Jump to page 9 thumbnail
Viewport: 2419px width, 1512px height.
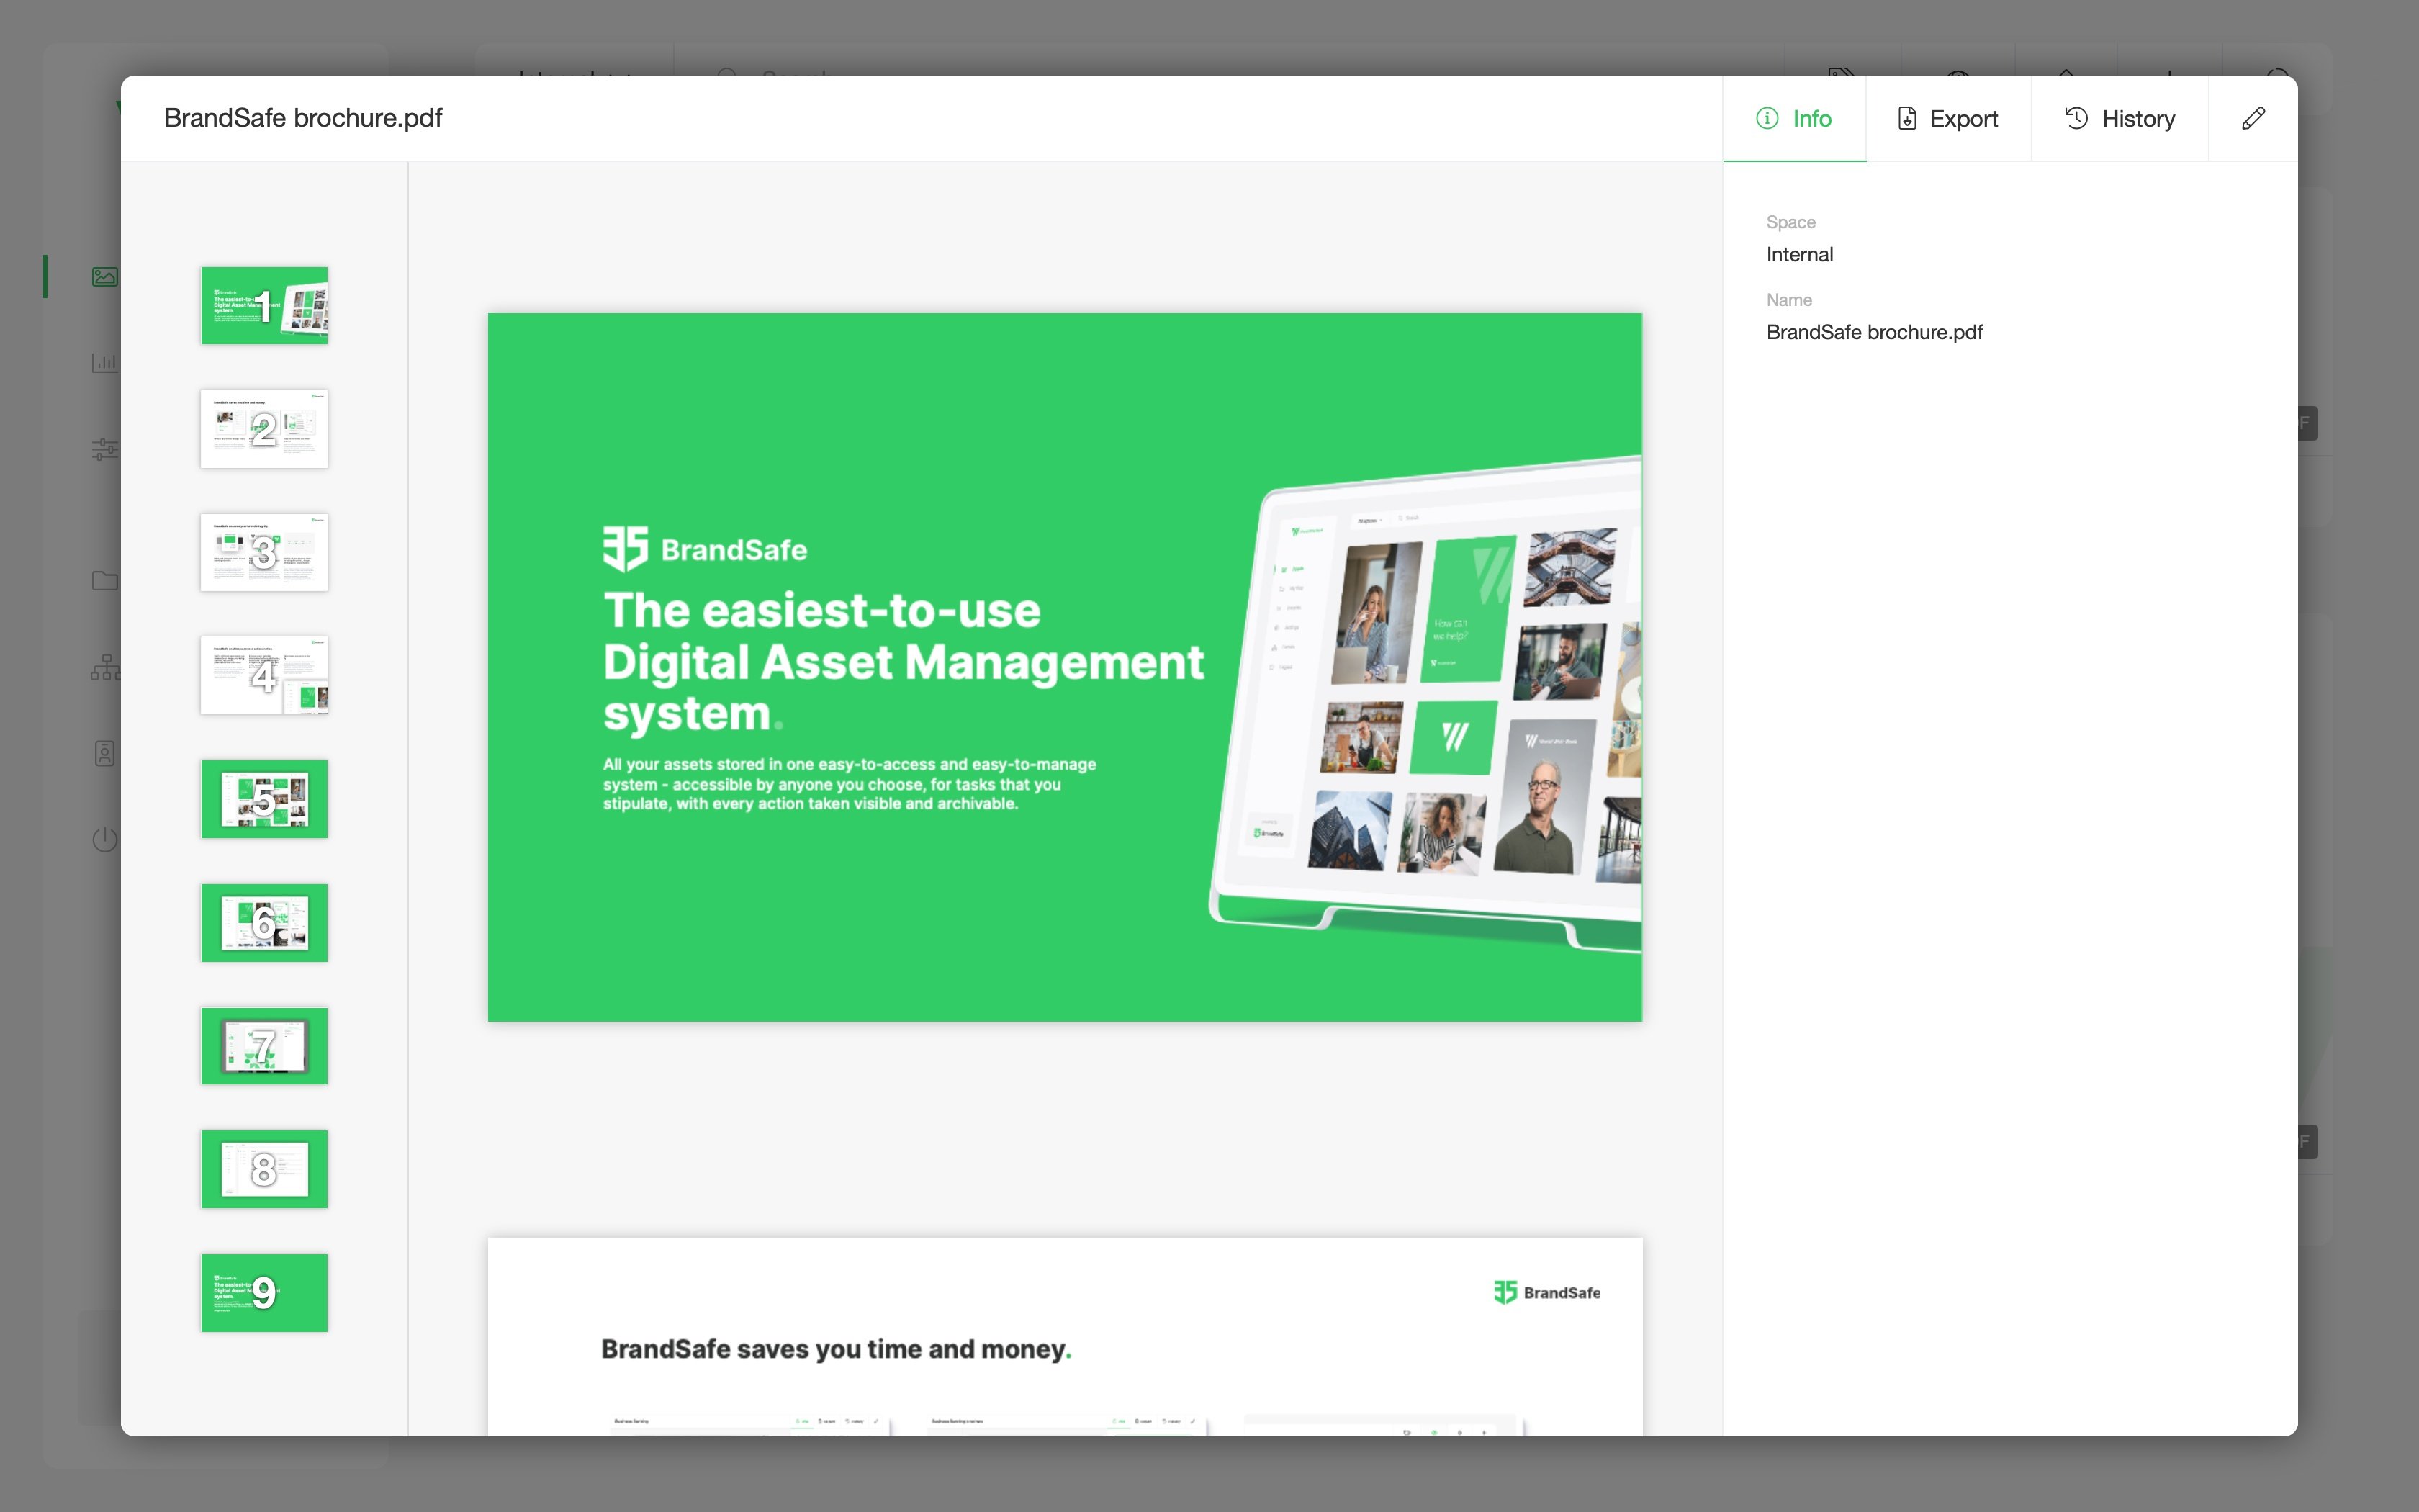[x=264, y=1292]
